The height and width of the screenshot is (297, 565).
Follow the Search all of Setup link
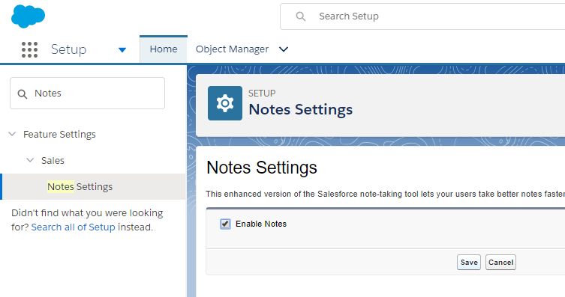pyautogui.click(x=73, y=227)
